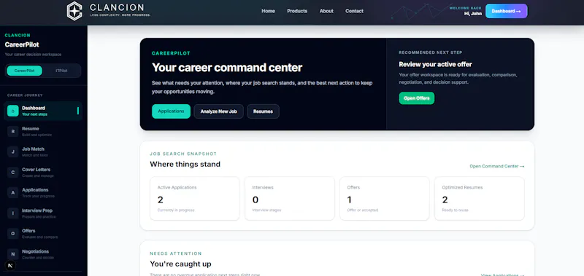Screen dimensions: 584x276
Task: Click 'Offer or accepted' caption
Action: [x=362, y=210]
